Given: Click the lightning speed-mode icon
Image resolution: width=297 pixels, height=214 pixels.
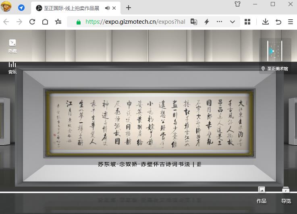Looking at the screenshot, I should (x=207, y=22).
